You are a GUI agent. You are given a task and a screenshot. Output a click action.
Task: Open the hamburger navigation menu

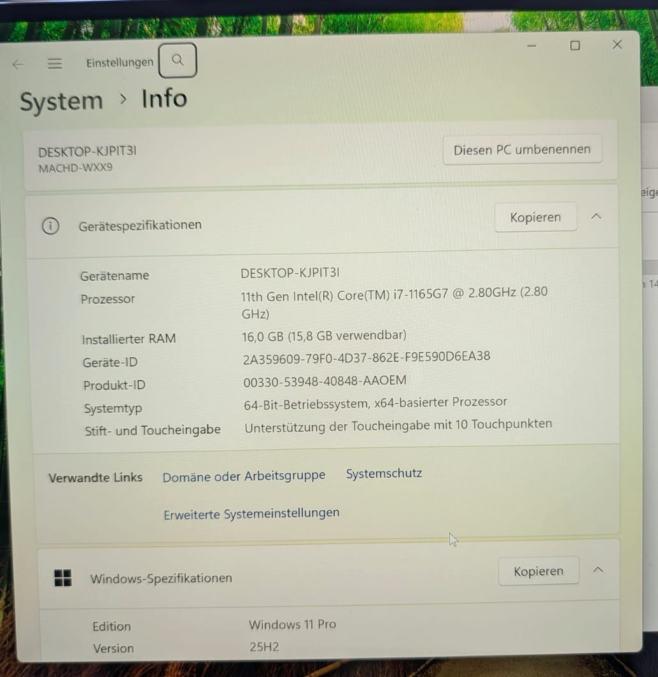54,64
